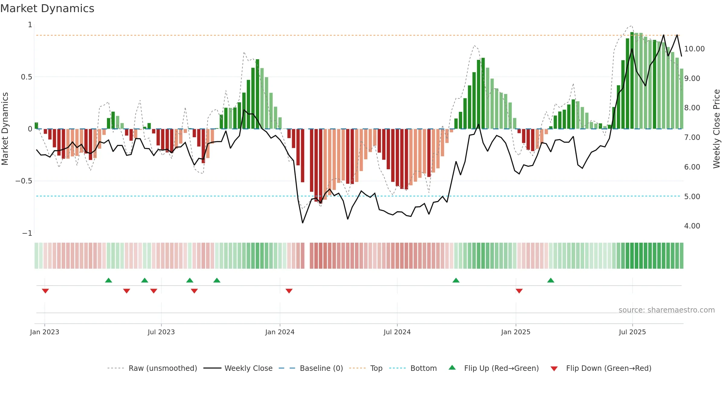The height and width of the screenshot is (408, 725).
Task: Click the Weekly Close Price axis title
Action: (x=717, y=129)
